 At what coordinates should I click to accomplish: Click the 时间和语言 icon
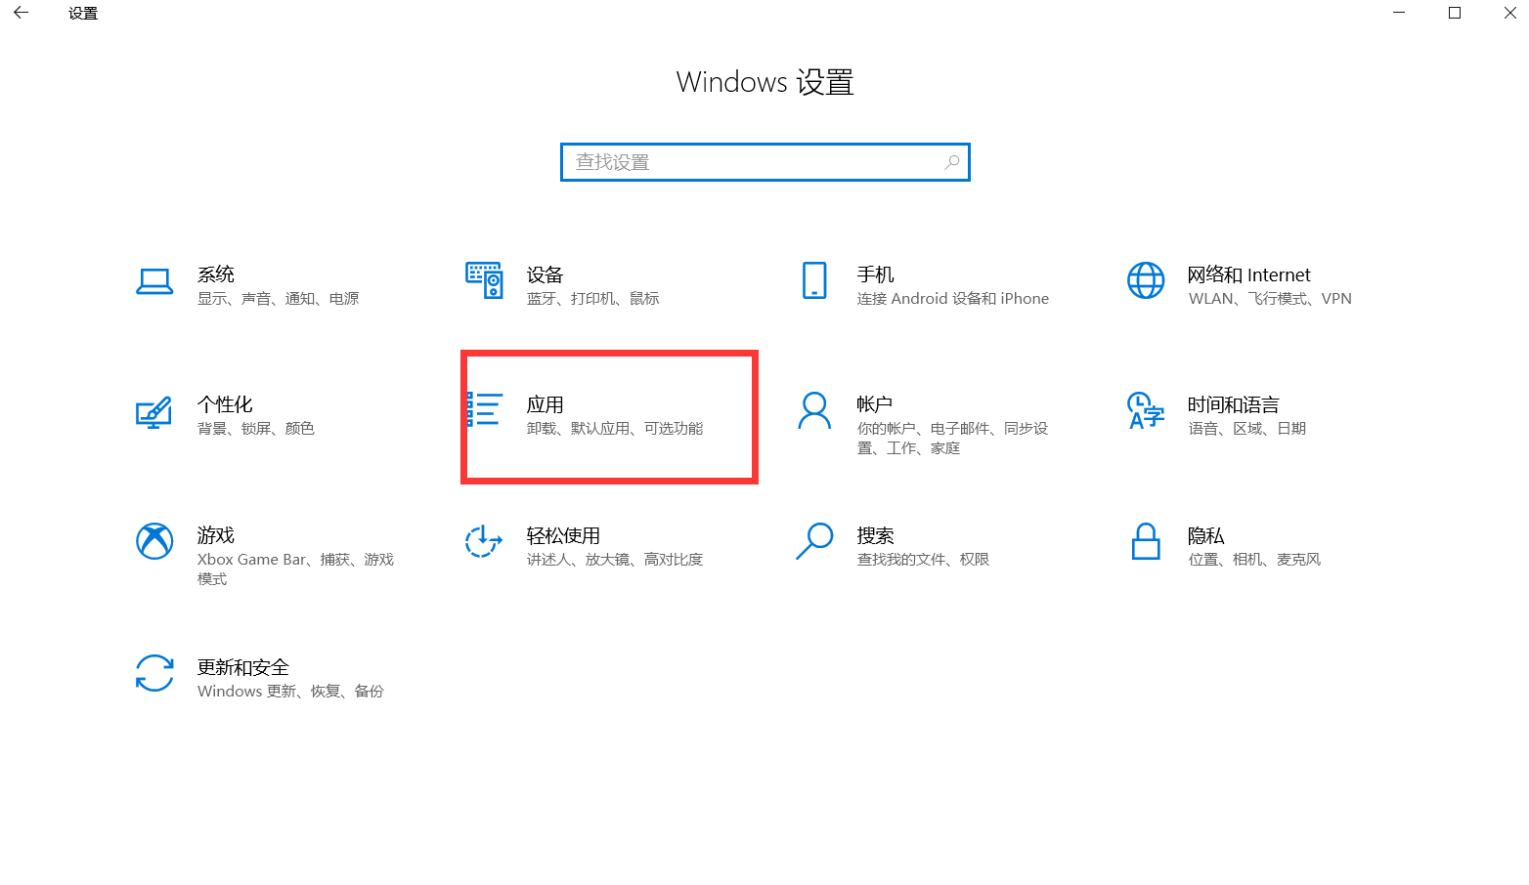point(1146,410)
